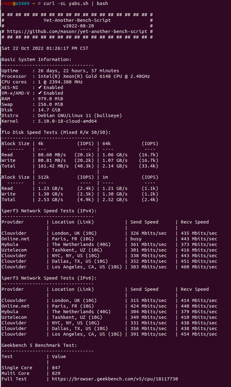The height and width of the screenshot is (387, 231).
Task: Click the 'Geekbench 5 Benchmark Test' heading
Action: pos(39,345)
